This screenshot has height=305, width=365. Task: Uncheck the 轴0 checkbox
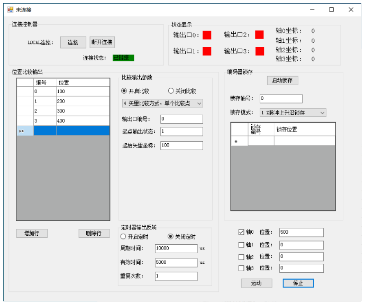pyautogui.click(x=241, y=232)
